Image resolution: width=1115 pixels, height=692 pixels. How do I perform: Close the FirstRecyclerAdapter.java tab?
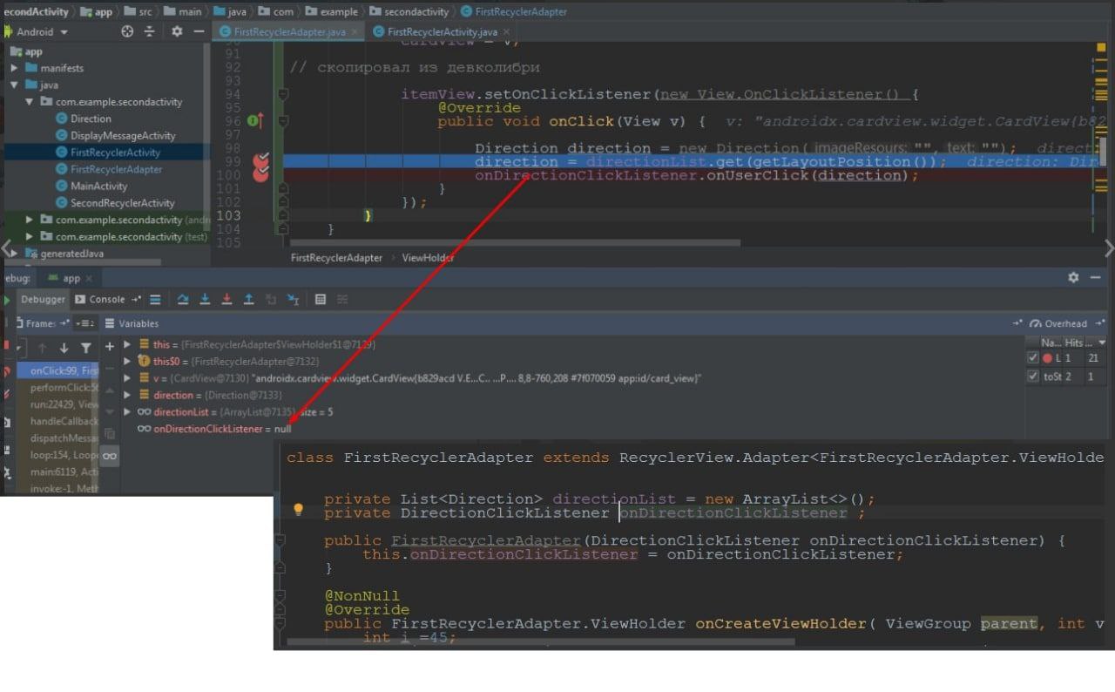point(355,31)
